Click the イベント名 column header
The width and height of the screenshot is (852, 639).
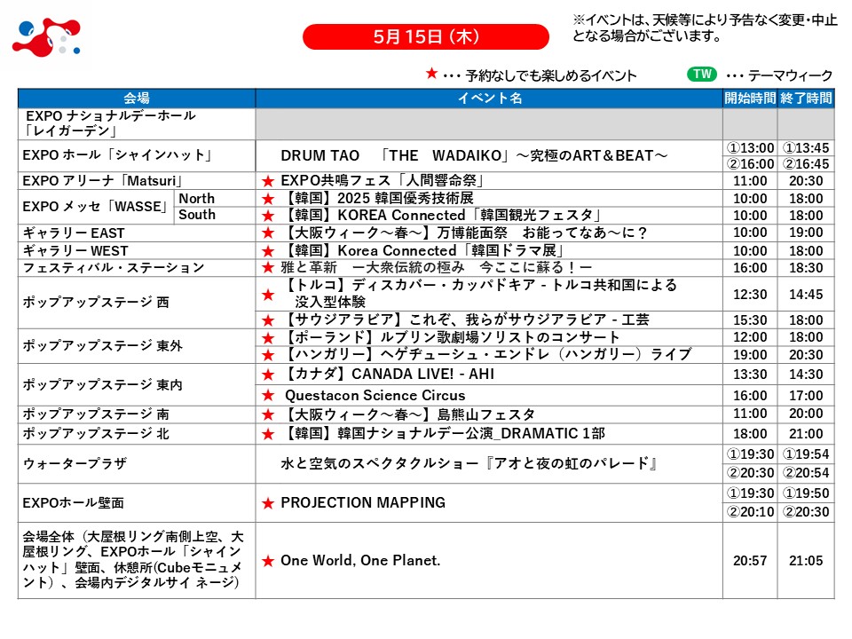489,99
